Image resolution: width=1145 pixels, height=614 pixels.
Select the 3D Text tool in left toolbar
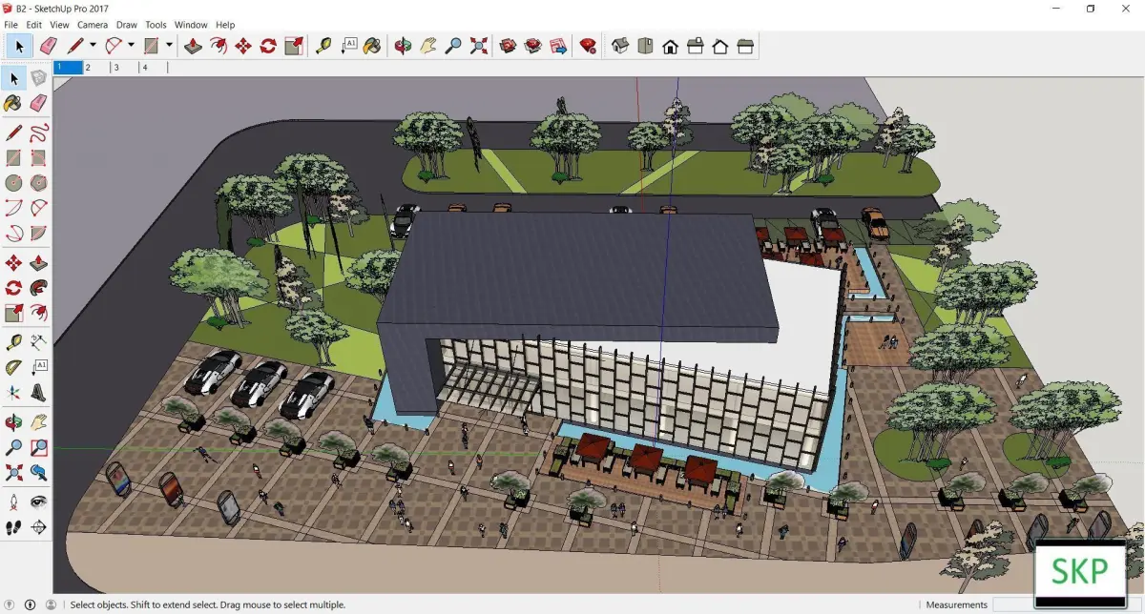(39, 391)
